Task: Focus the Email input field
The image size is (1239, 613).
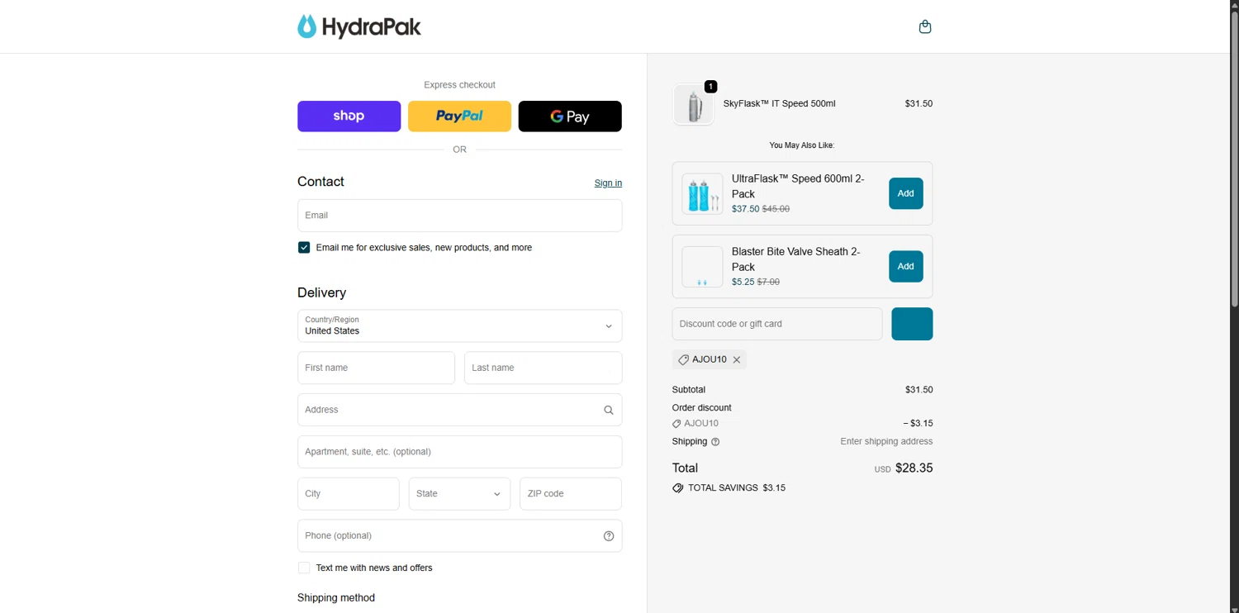Action: [x=459, y=216]
